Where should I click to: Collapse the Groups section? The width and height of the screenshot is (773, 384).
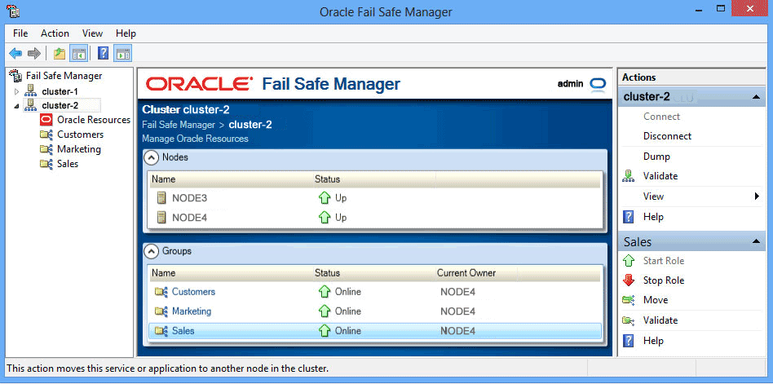(150, 251)
